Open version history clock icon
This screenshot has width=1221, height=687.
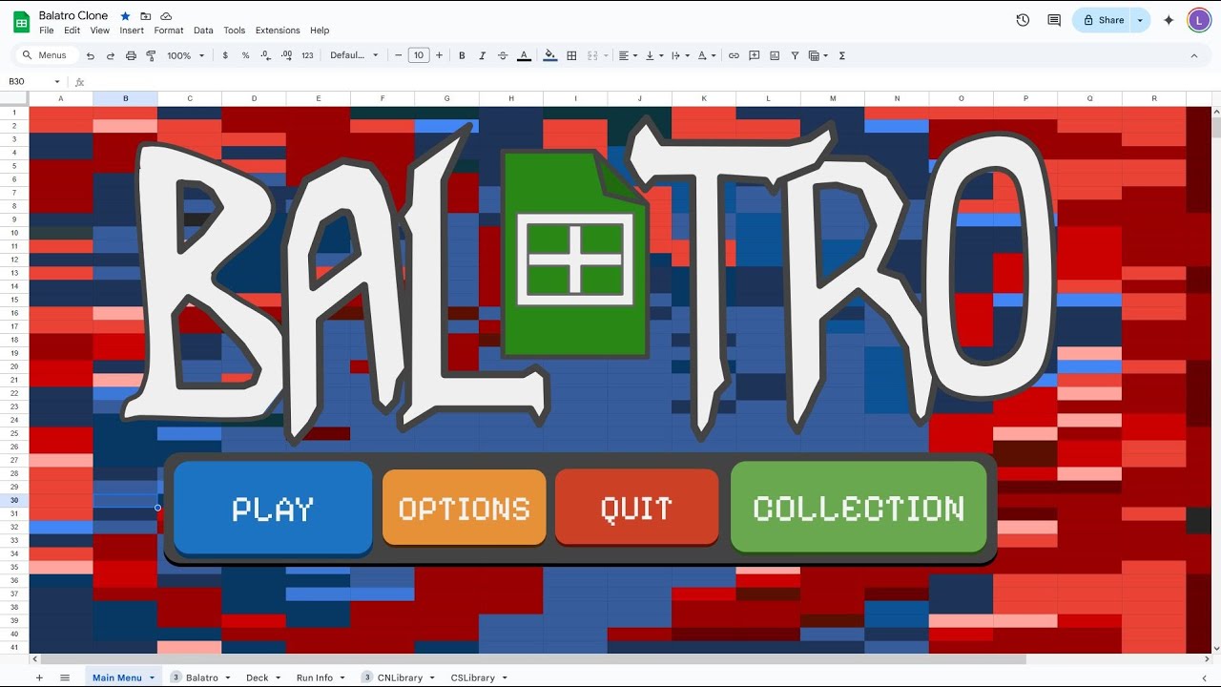1023,20
